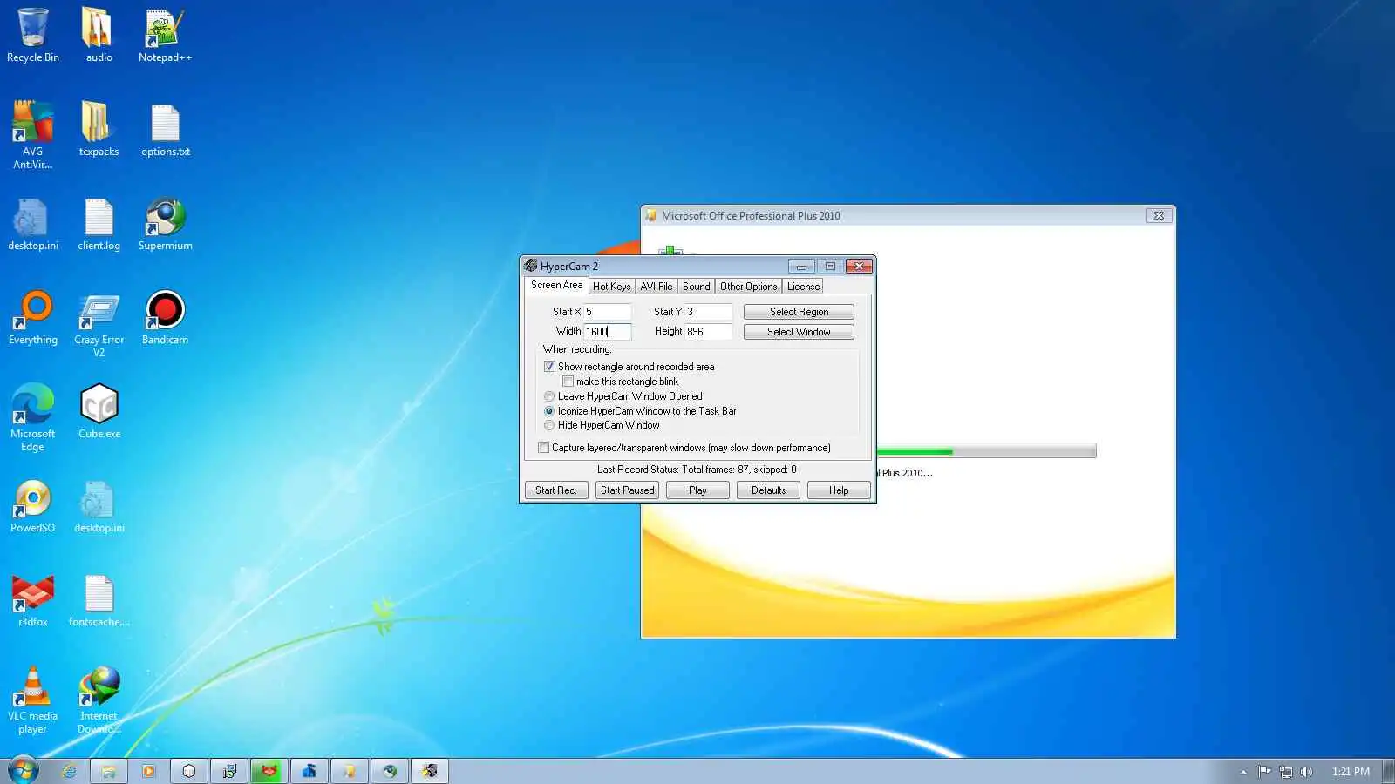Viewport: 1395px width, 784px height.
Task: Open Windows Explorer from the taskbar
Action: pyautogui.click(x=109, y=771)
